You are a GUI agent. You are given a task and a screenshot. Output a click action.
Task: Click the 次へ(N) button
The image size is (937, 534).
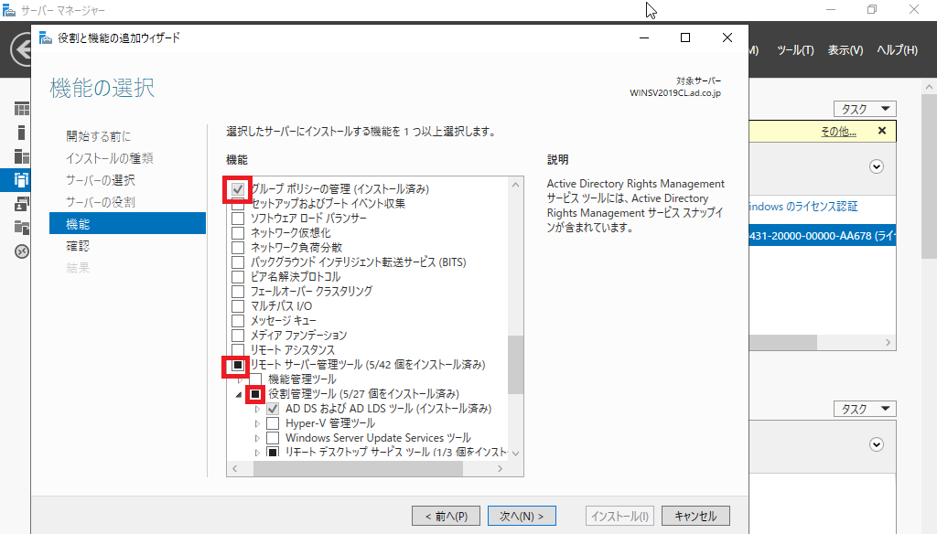(x=522, y=516)
